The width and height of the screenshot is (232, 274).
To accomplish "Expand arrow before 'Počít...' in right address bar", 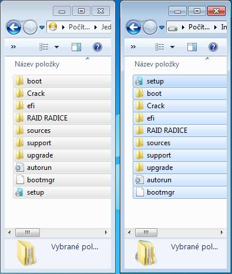I will click(183, 27).
